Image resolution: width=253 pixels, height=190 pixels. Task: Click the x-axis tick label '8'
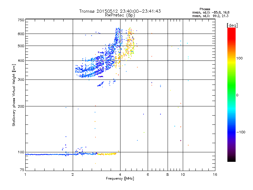(168, 174)
